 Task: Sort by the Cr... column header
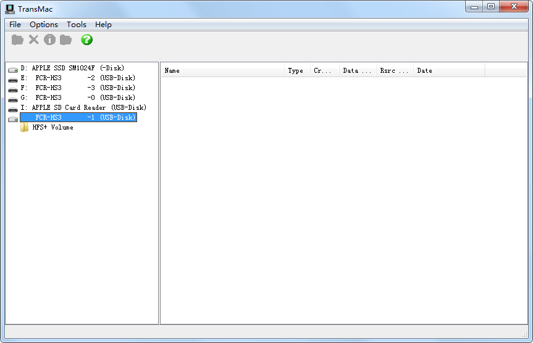[325, 71]
